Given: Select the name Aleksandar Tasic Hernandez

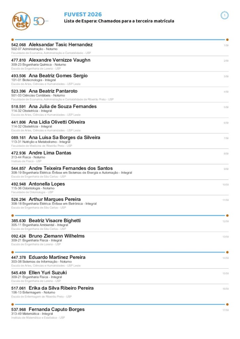Looking at the screenshot, I should tap(61, 45).
